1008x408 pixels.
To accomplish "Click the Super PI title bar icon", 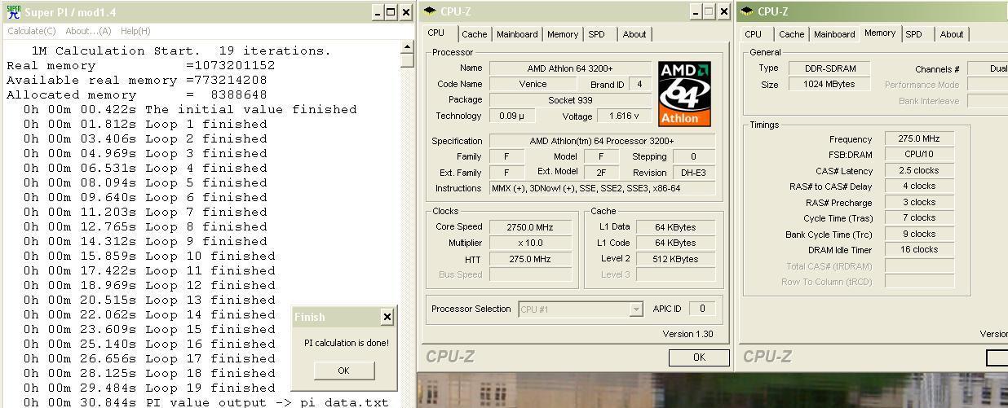I will coord(13,11).
